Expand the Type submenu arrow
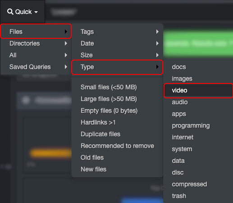The height and width of the screenshot is (203, 233). tap(157, 67)
